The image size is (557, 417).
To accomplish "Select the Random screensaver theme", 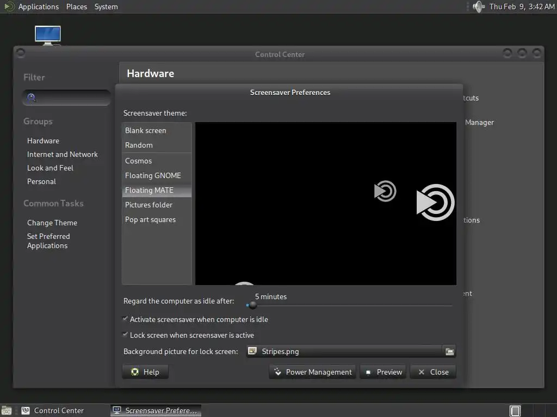I will (157, 145).
